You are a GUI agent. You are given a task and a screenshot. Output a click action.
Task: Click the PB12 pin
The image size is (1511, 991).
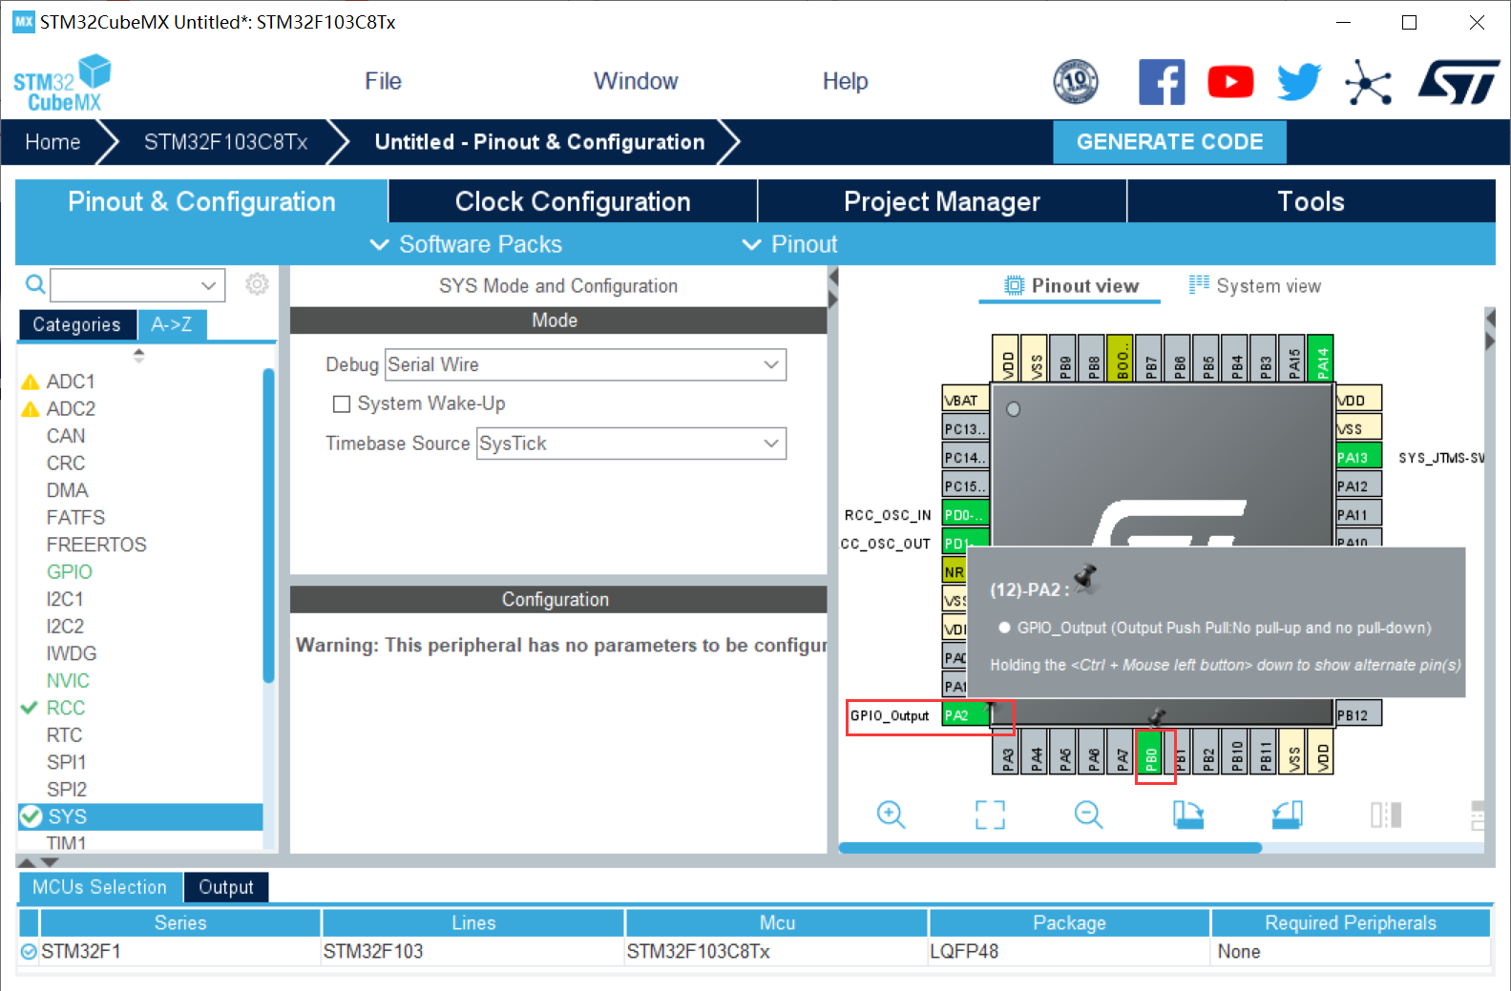click(x=1357, y=715)
